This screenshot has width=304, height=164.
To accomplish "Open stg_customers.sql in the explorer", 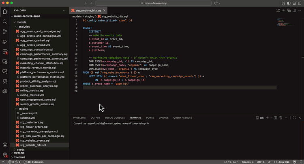I will (32, 122).
